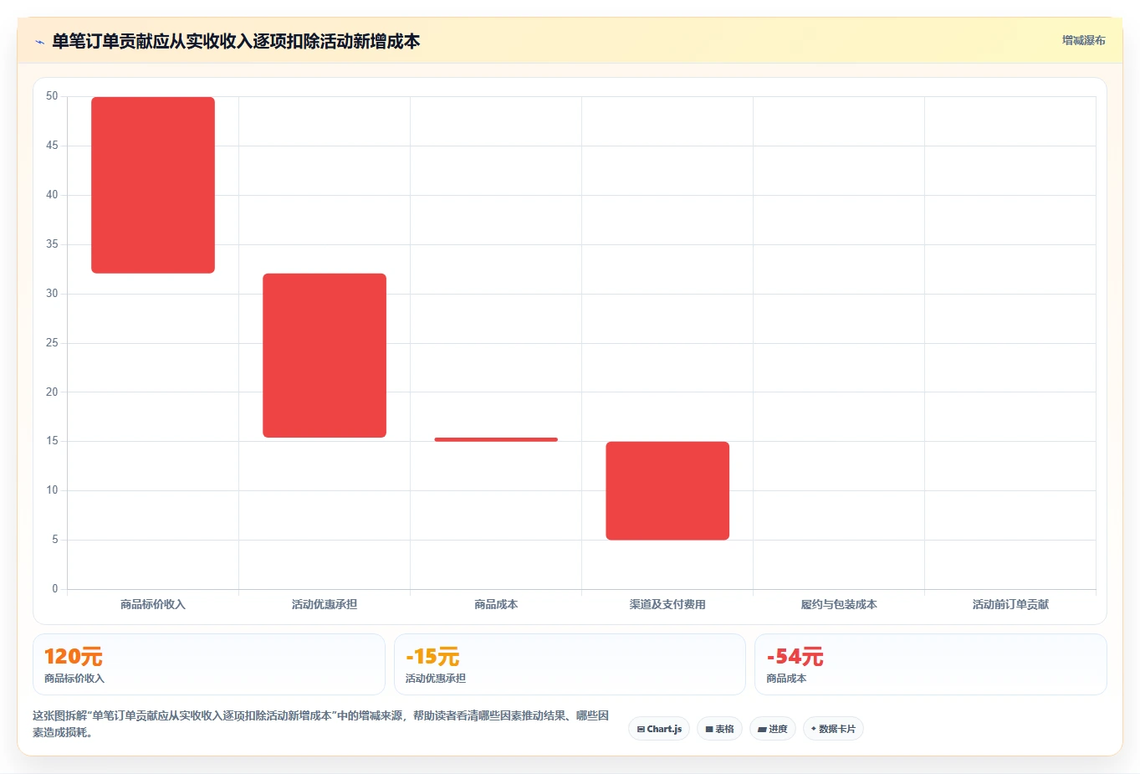Click the y-axis value 50
Screen dimensions: 1140x774
[x=52, y=96]
